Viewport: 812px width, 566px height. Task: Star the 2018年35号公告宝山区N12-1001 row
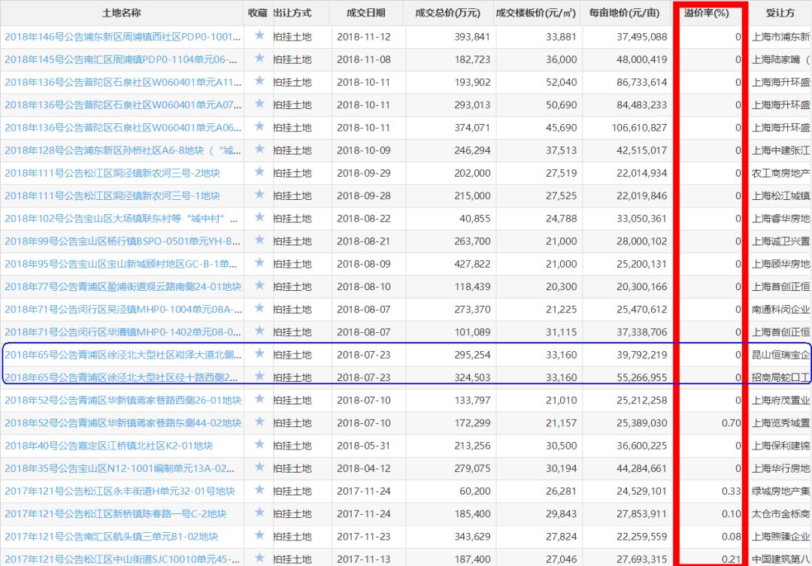pyautogui.click(x=259, y=467)
